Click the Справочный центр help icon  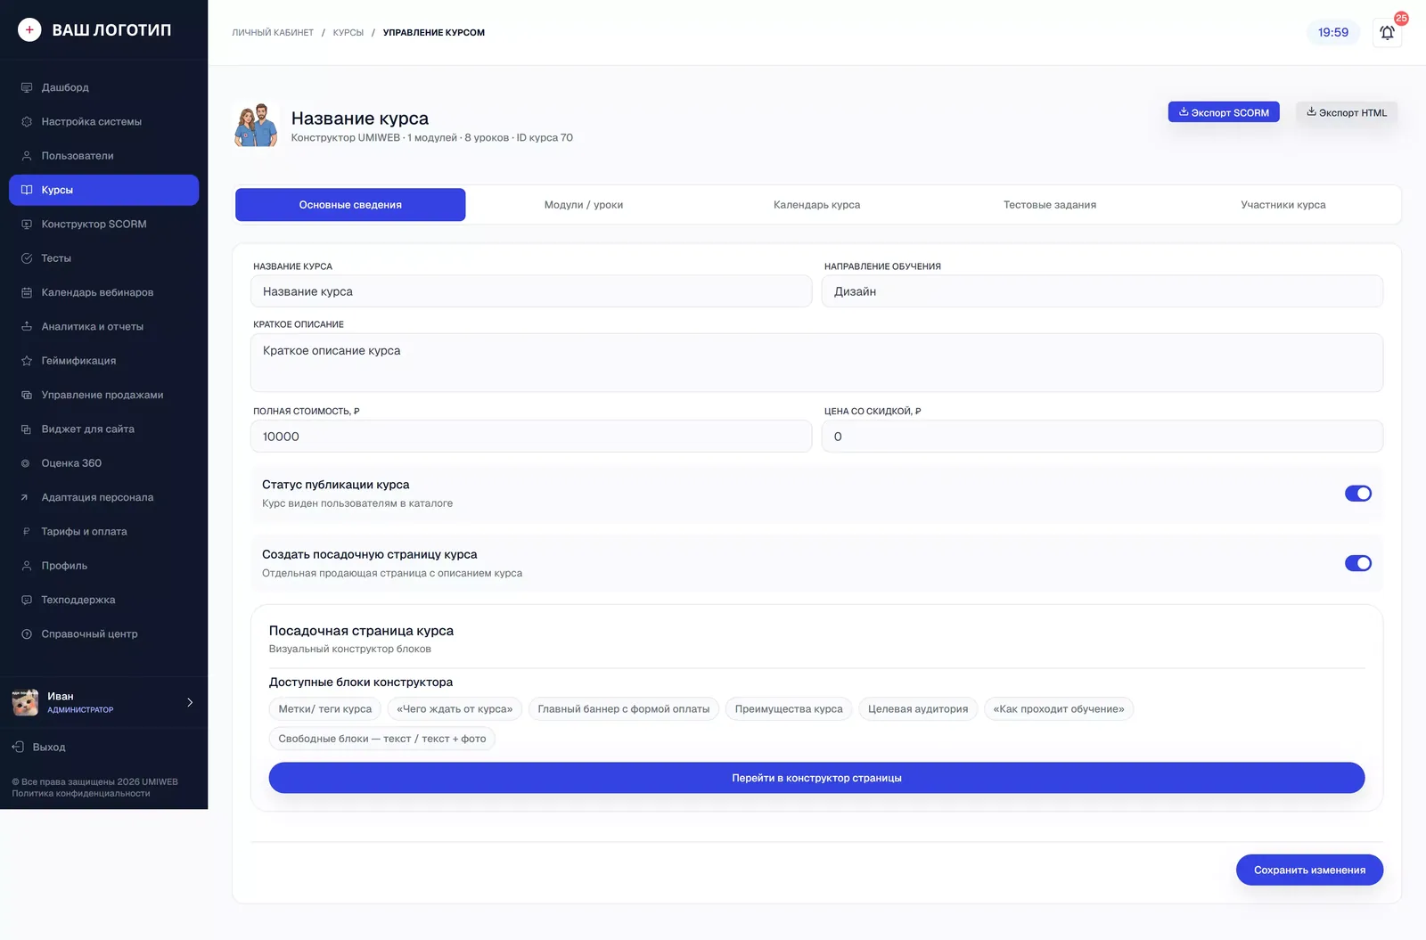coord(27,634)
